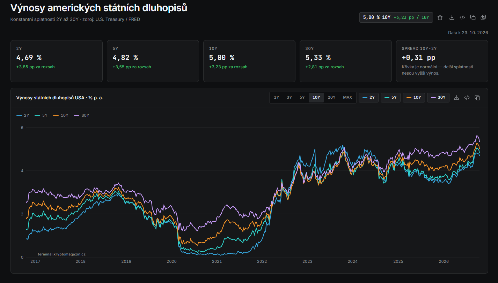Select the MAX range tab

click(347, 98)
